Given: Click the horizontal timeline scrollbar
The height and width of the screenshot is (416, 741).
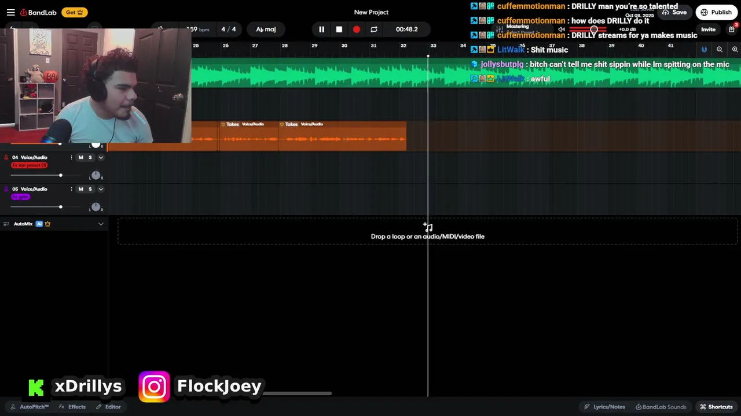Looking at the screenshot, I should click(298, 394).
